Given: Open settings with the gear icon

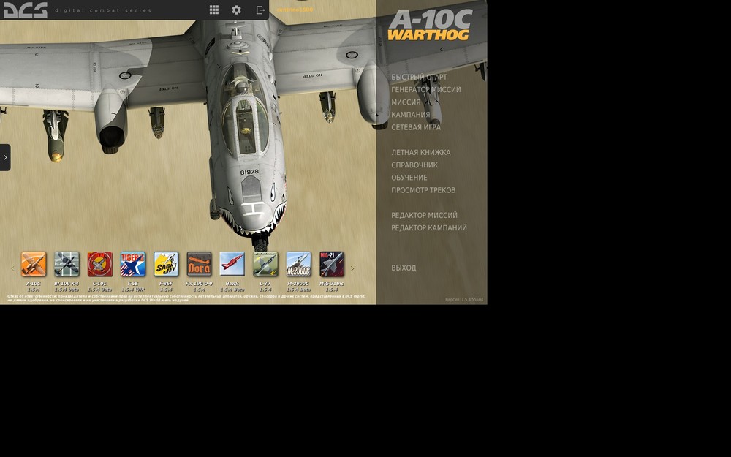Looking at the screenshot, I should 236,10.
